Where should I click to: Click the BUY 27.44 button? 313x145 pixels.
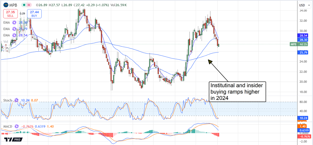click(x=34, y=14)
